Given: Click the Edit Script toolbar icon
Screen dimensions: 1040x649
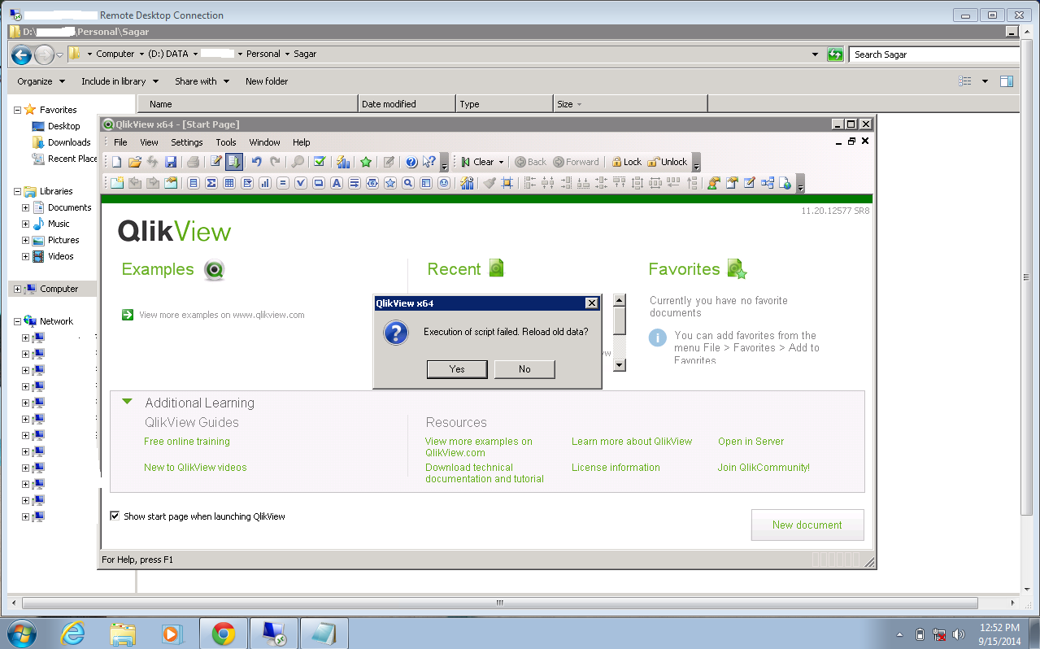Looking at the screenshot, I should [215, 162].
